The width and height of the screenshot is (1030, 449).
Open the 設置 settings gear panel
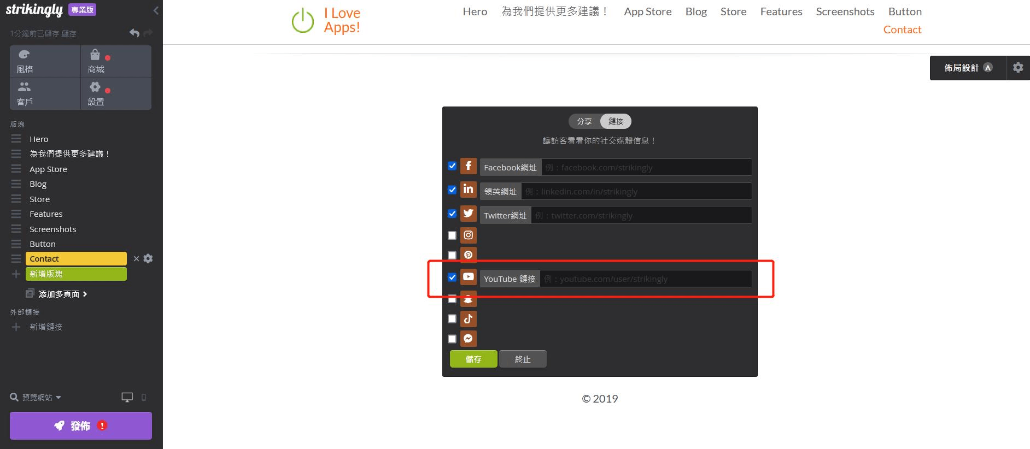pyautogui.click(x=116, y=94)
